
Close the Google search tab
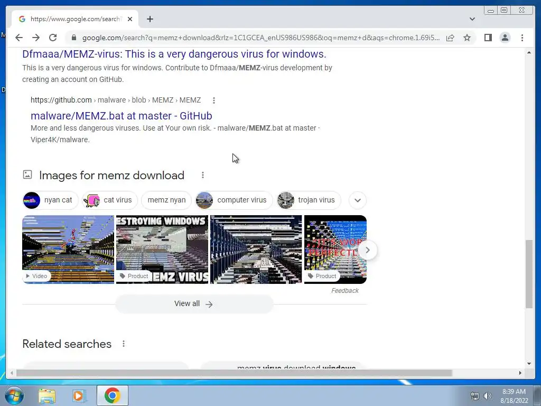(x=130, y=19)
